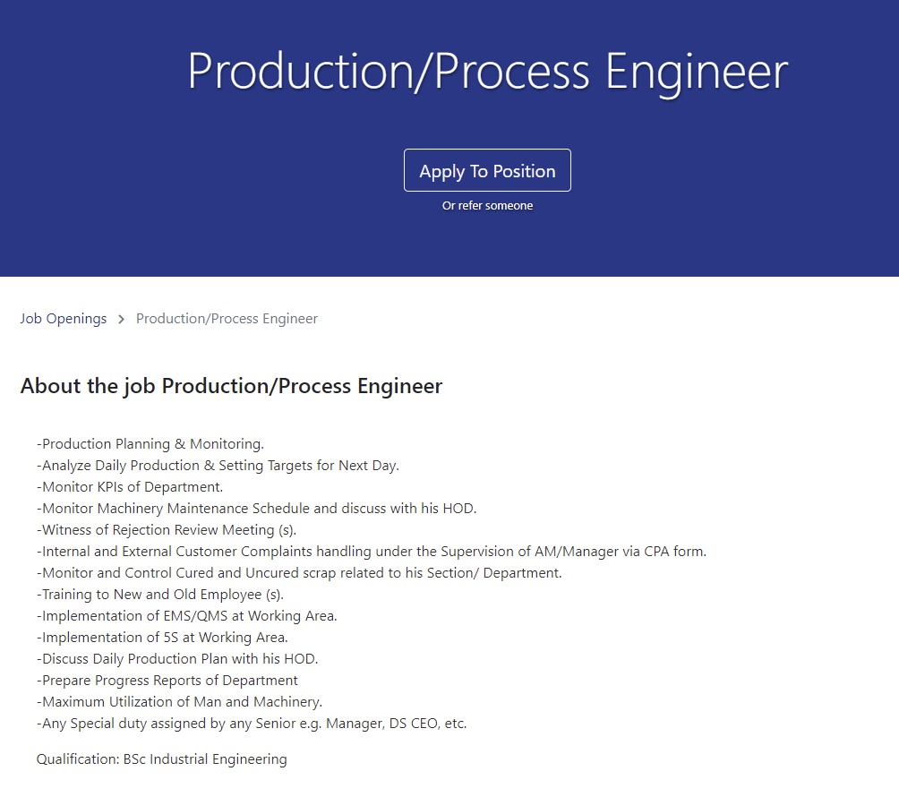Click the "About the job" section heading
This screenshot has height=797, width=899.
pyautogui.click(x=231, y=386)
